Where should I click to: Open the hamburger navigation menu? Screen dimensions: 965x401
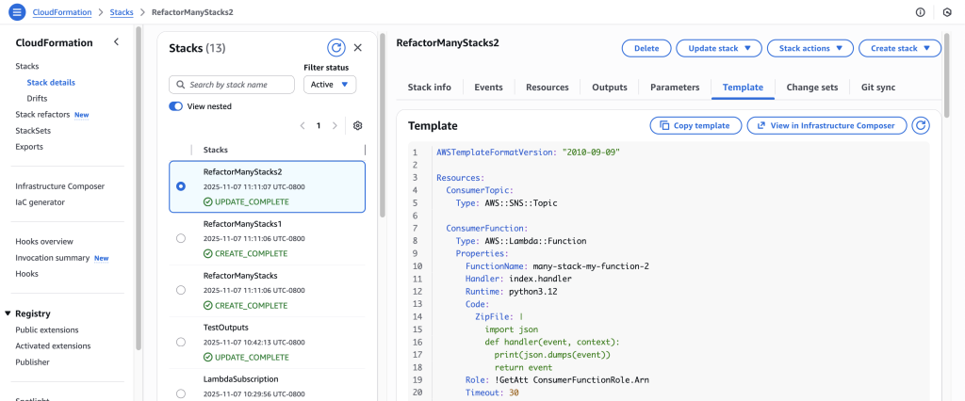tap(17, 11)
